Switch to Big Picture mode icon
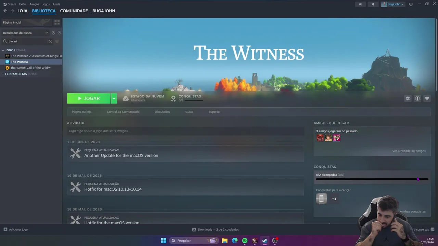Screen dimensions: 438x246 point(411,4)
